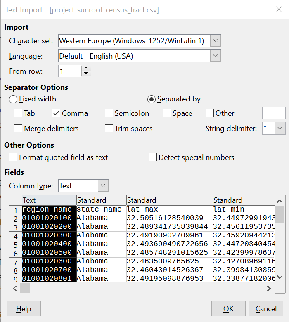Viewport: 289px width, 322px height.
Task: Open the Character set dropdown
Action: pos(216,41)
